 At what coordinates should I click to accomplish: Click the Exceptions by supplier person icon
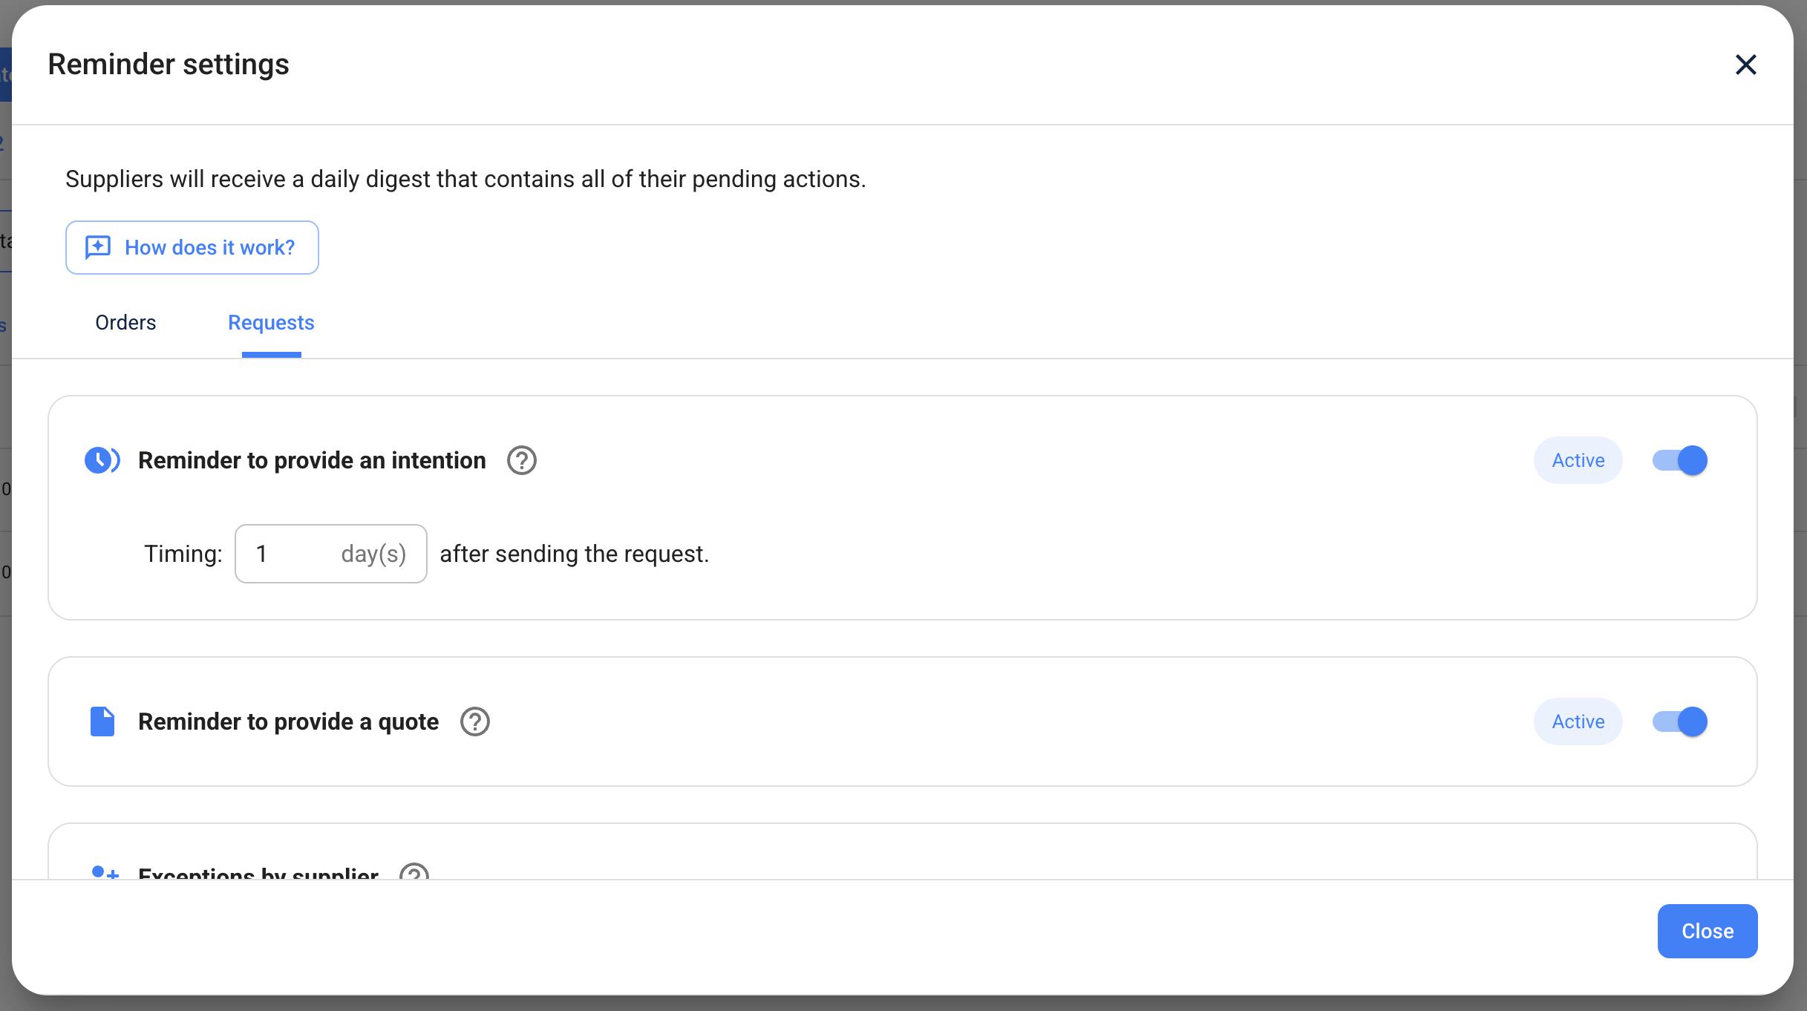pyautogui.click(x=104, y=872)
